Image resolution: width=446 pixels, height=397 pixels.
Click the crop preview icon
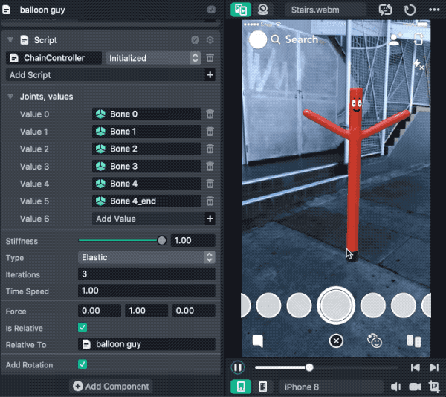click(433, 387)
